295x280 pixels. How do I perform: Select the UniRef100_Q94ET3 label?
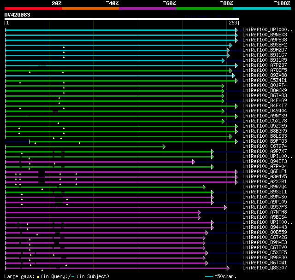(x=265, y=162)
